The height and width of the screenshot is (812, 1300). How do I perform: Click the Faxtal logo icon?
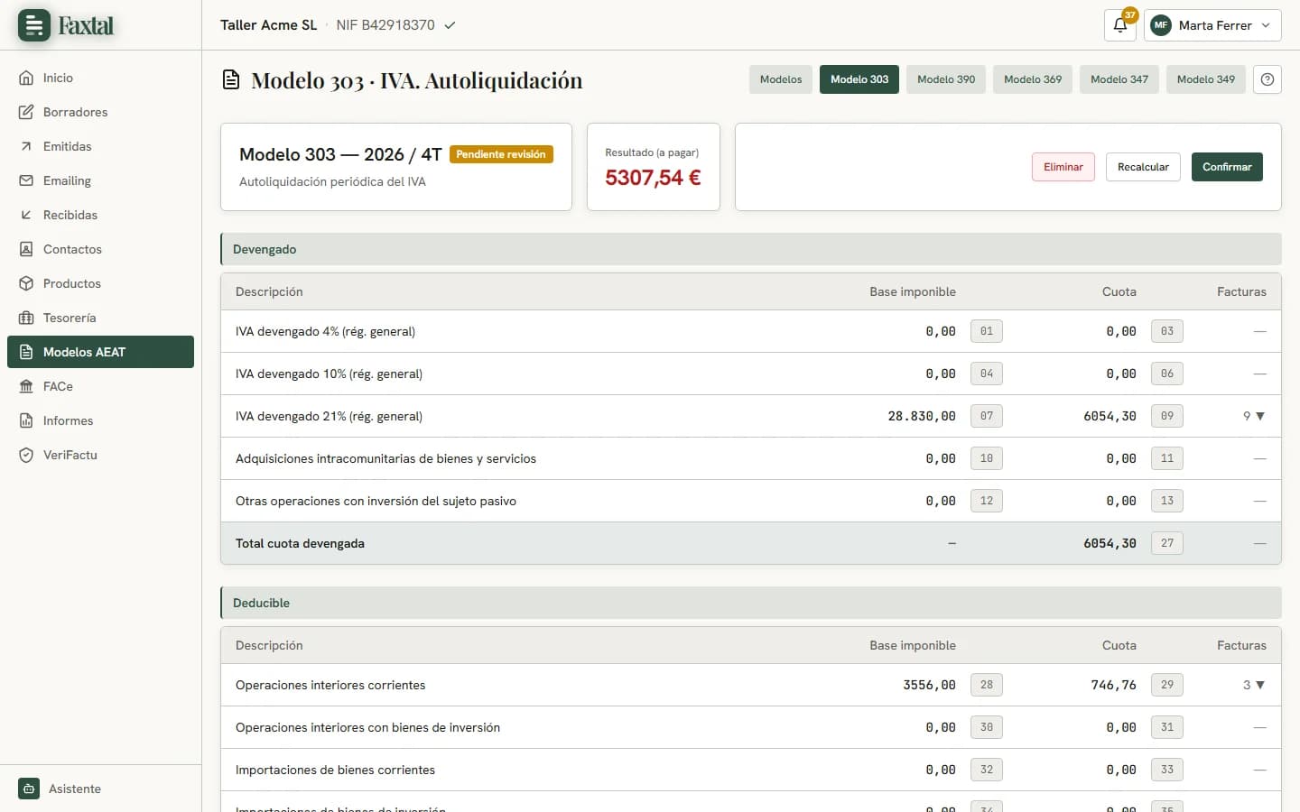pyautogui.click(x=34, y=25)
